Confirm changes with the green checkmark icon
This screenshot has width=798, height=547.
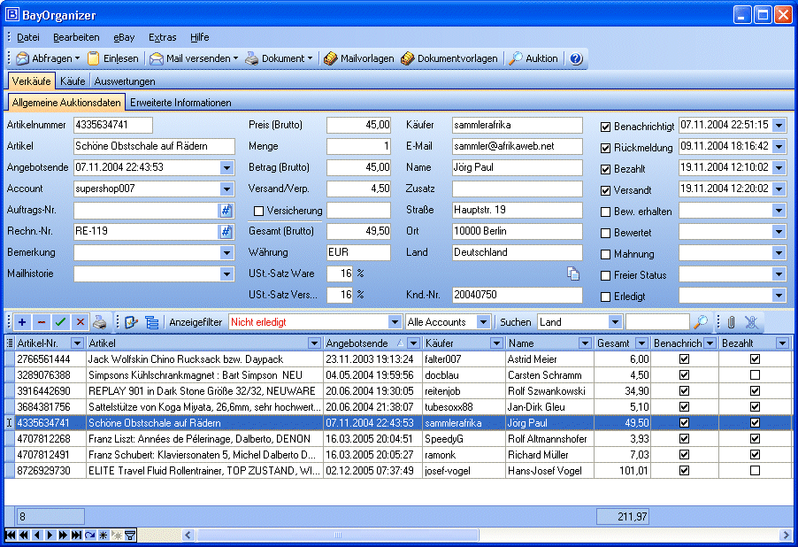60,322
